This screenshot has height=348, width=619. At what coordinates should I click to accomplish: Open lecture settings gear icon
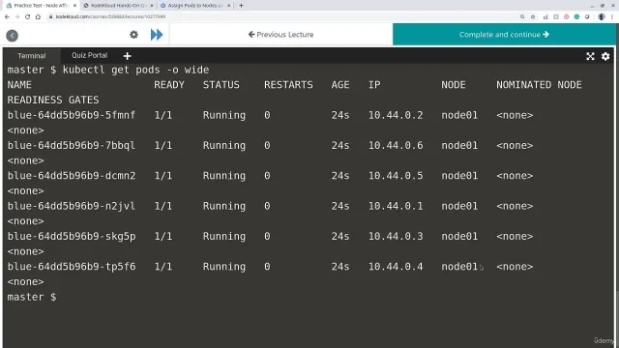133,35
